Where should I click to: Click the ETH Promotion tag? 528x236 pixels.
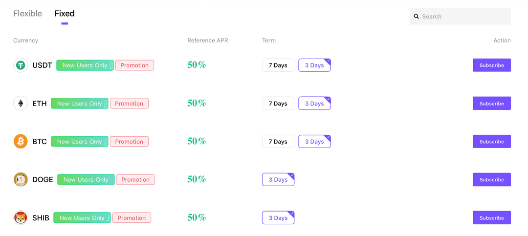(129, 104)
